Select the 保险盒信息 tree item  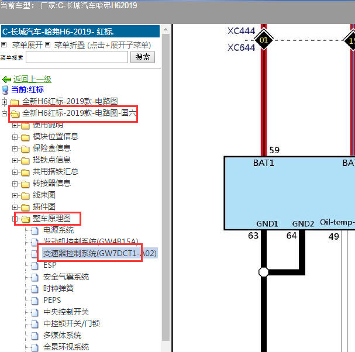point(51,149)
